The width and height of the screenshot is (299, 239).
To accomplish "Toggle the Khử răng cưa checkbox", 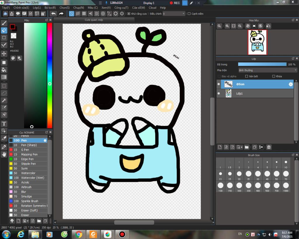I will 129,14.
